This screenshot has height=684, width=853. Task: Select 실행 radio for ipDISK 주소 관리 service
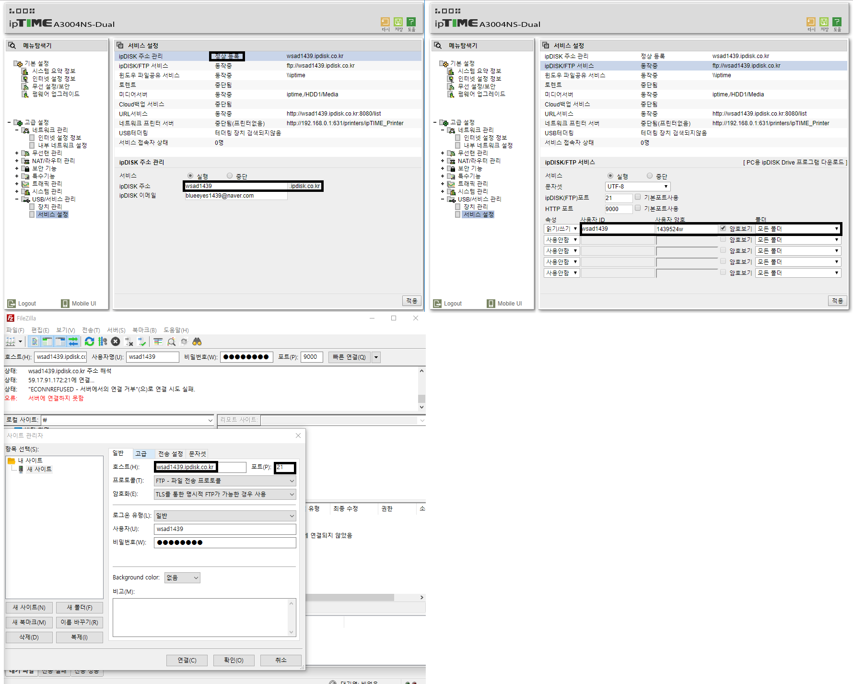click(x=190, y=176)
